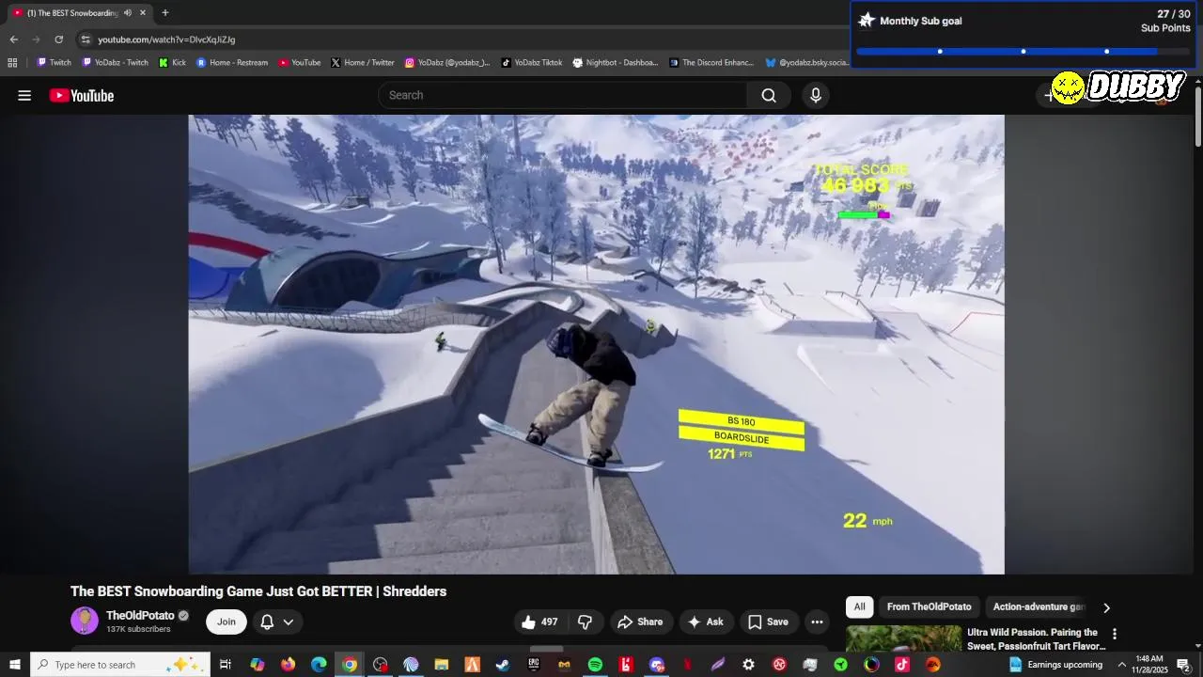Click Windows taskbar search box
The height and width of the screenshot is (677, 1203).
(x=120, y=665)
